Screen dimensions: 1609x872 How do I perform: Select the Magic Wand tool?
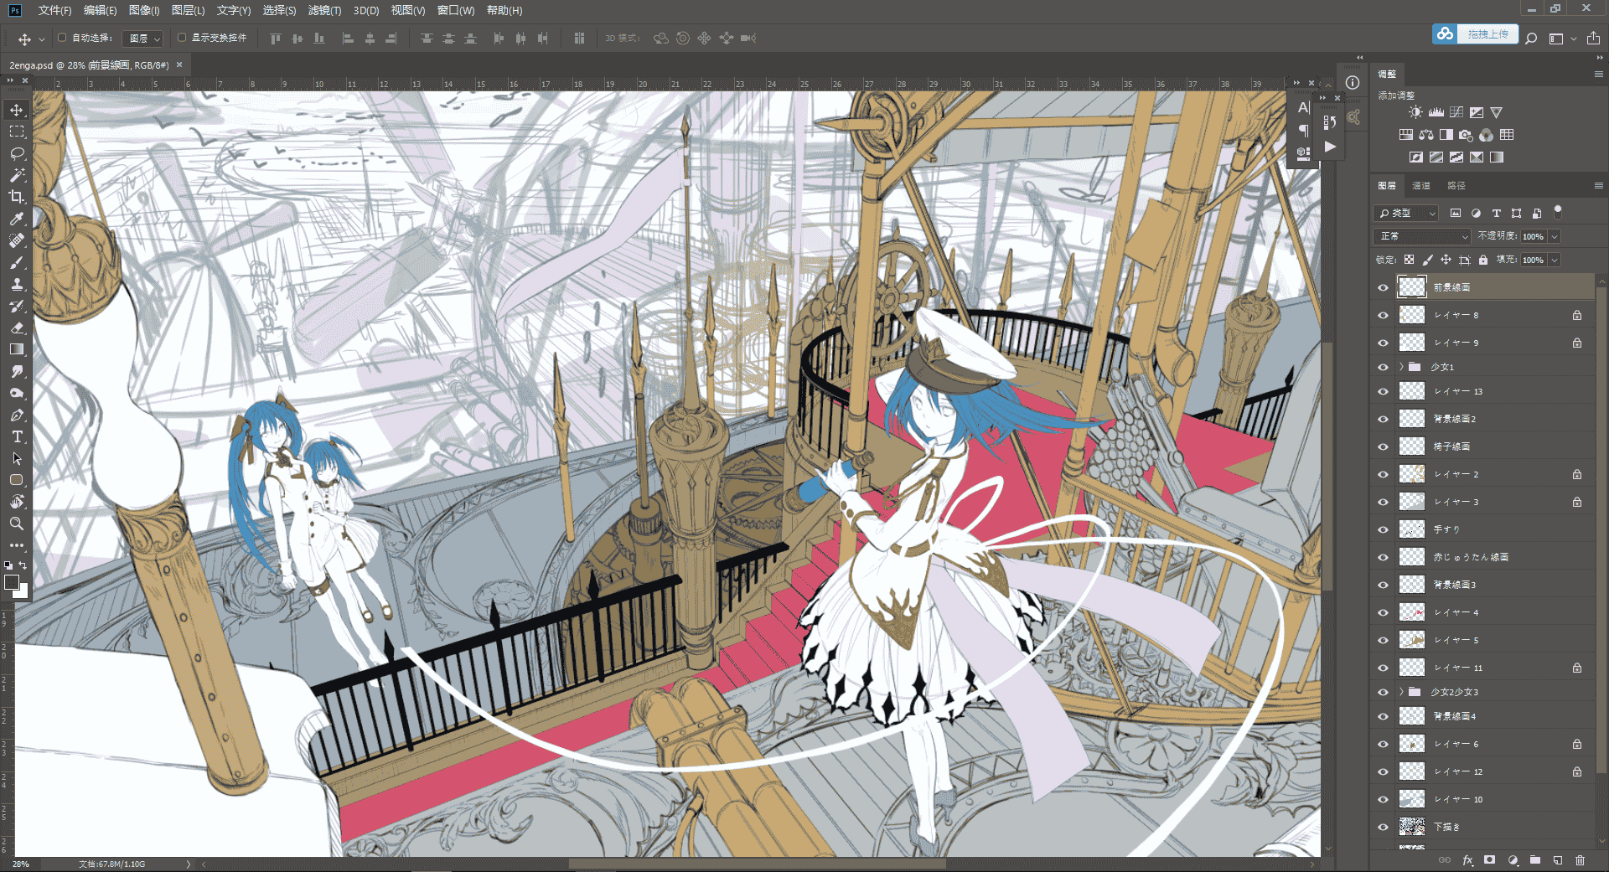coord(17,175)
